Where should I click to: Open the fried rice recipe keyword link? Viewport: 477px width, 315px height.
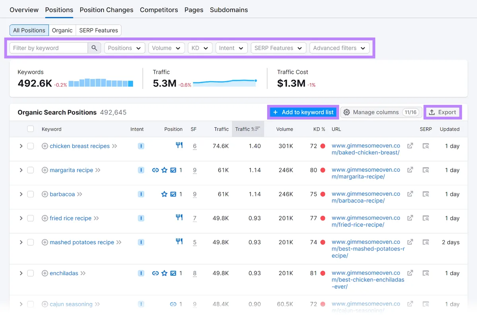point(71,218)
